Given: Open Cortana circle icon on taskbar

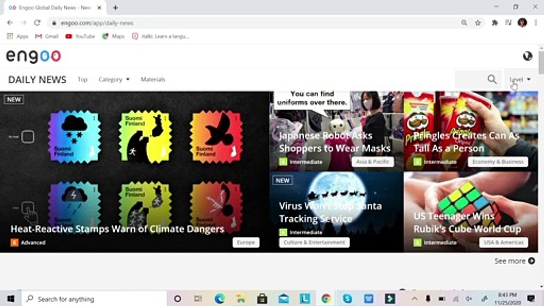Looking at the screenshot, I should (178, 299).
